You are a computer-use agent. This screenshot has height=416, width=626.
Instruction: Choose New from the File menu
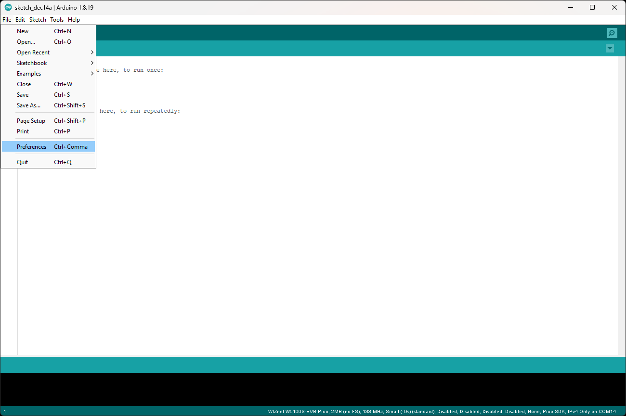(x=48, y=31)
